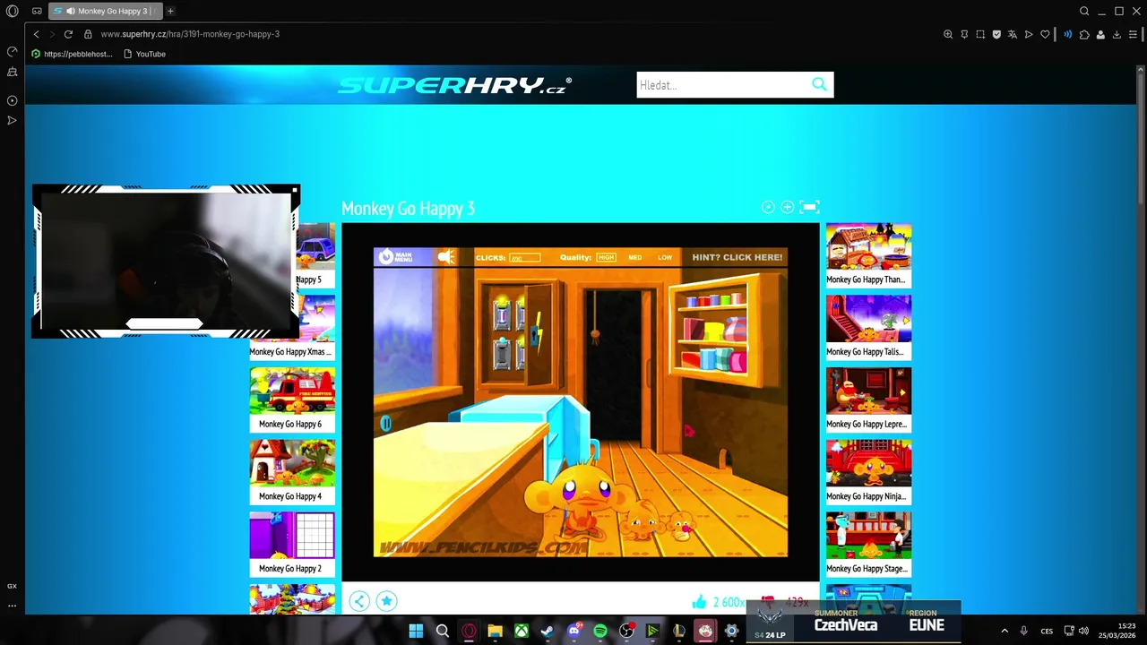Set game quality to MED
Screen dimensions: 1147x645
click(634, 257)
